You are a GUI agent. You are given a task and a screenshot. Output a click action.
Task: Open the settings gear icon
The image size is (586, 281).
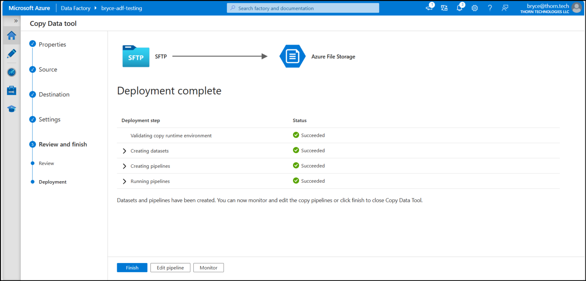pyautogui.click(x=475, y=8)
